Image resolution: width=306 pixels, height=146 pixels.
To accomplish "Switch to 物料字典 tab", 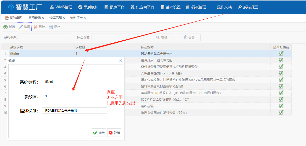I will [76, 18].
